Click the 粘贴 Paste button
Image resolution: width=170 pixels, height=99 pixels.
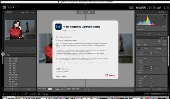click(x=28, y=89)
